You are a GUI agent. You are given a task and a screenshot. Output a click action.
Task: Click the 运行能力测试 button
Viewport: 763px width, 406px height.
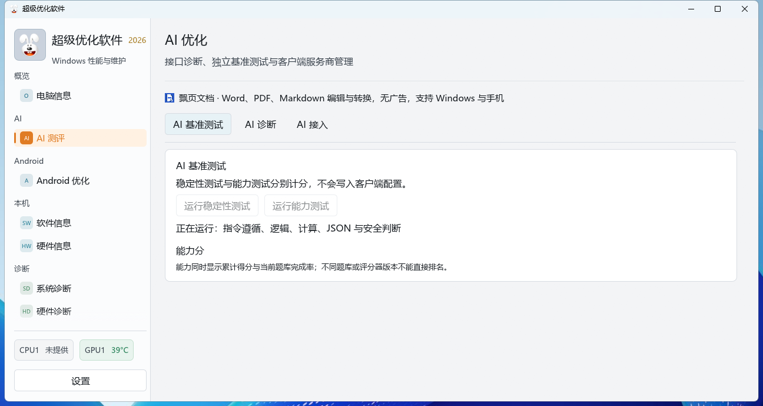click(x=301, y=206)
